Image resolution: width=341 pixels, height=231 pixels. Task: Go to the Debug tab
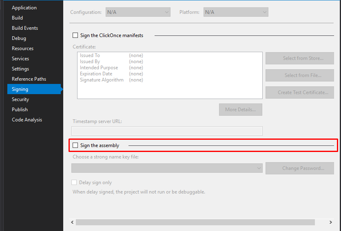point(19,38)
